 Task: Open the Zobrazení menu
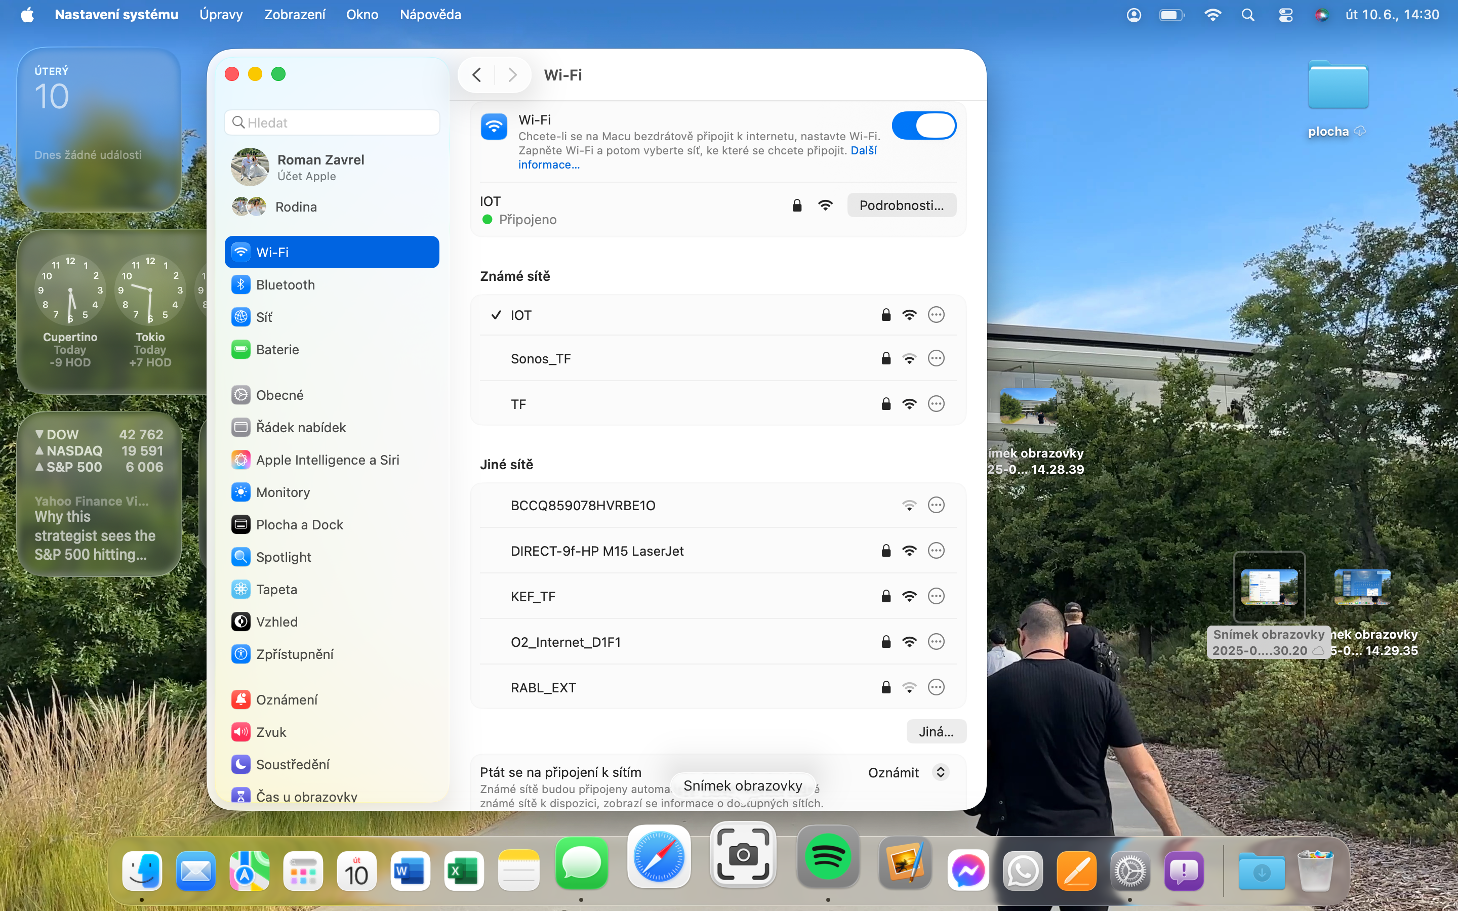(295, 15)
